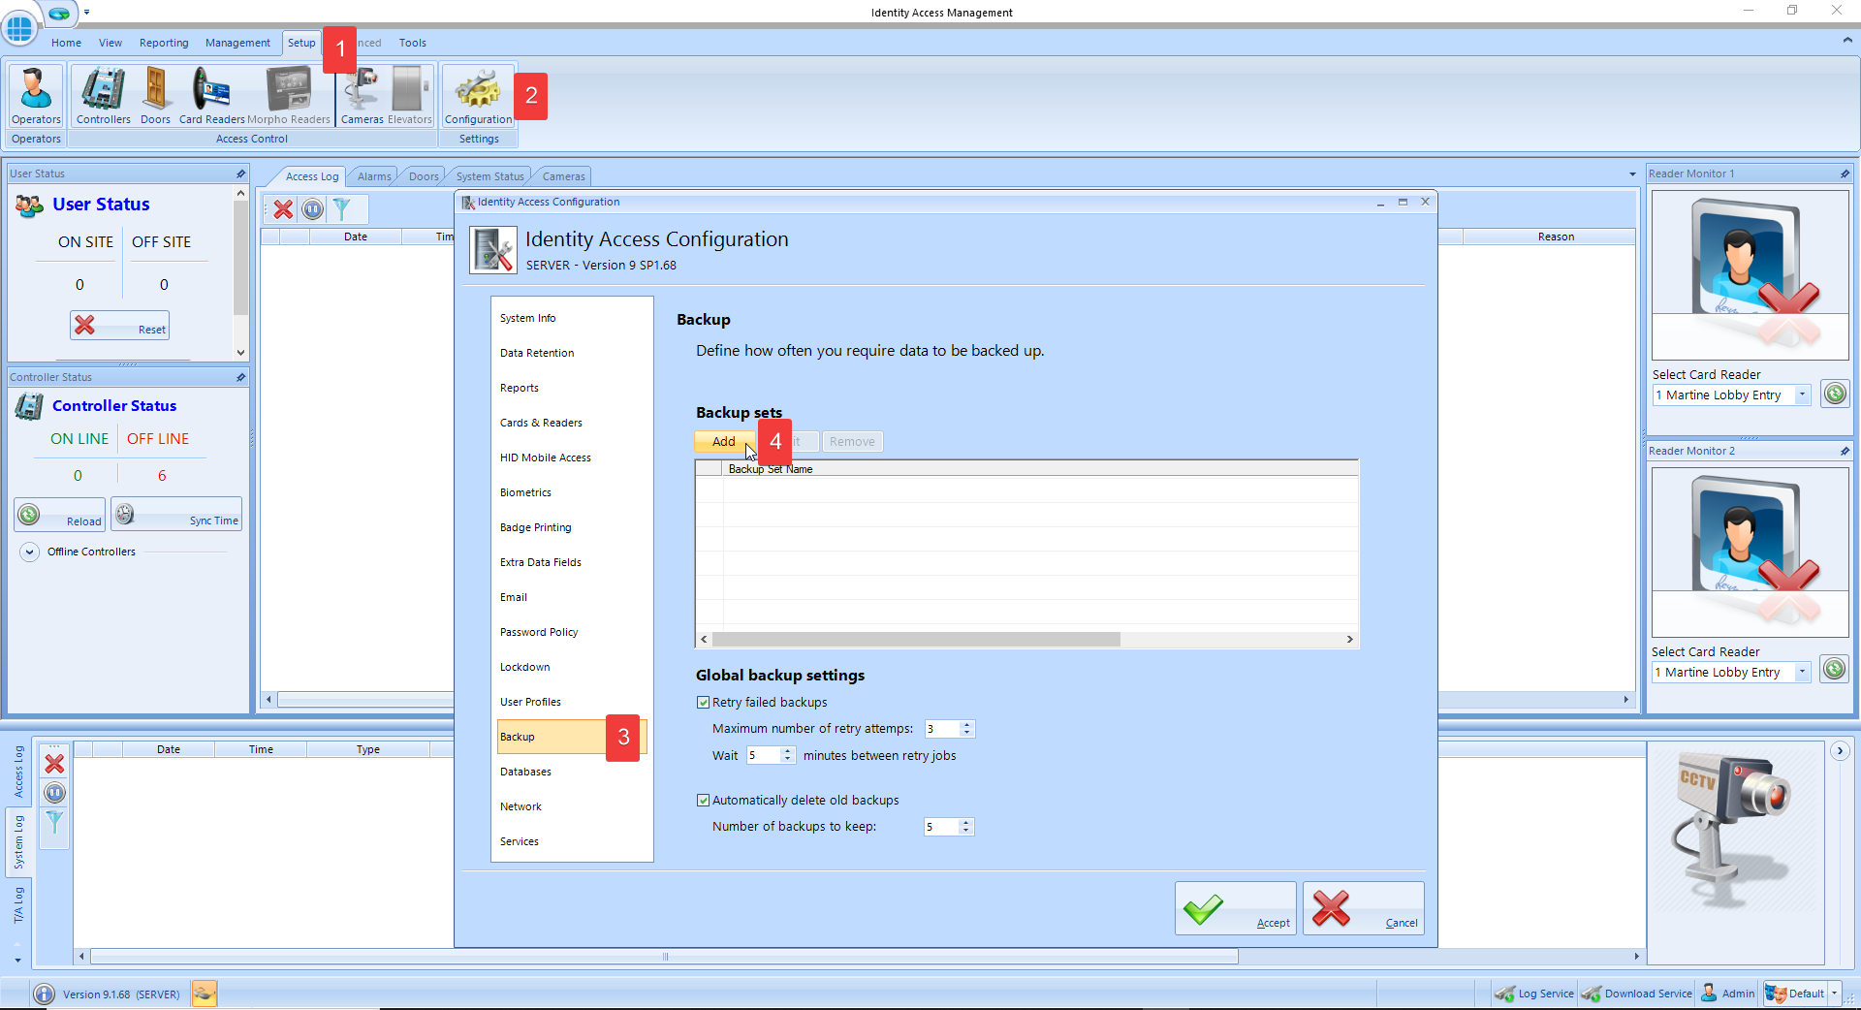Click the Remove backup set button
The height and width of the screenshot is (1010, 1861).
click(852, 441)
